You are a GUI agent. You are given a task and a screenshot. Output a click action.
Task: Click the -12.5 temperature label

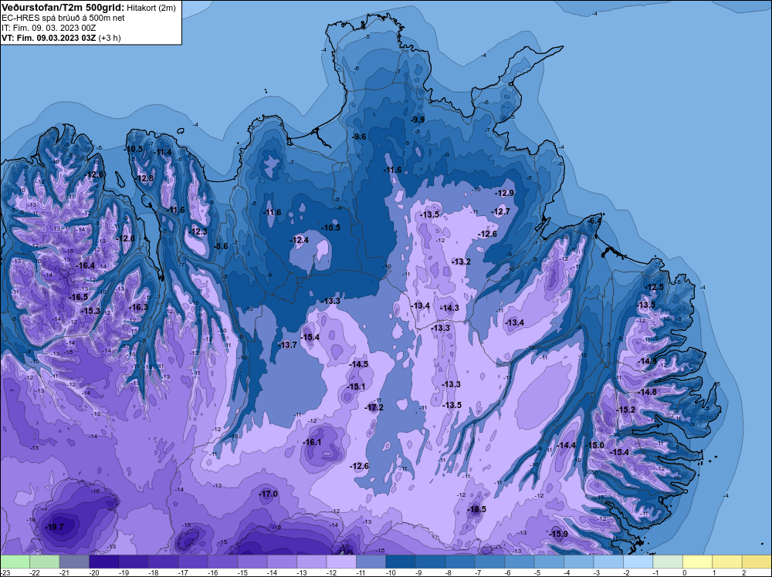coord(655,287)
